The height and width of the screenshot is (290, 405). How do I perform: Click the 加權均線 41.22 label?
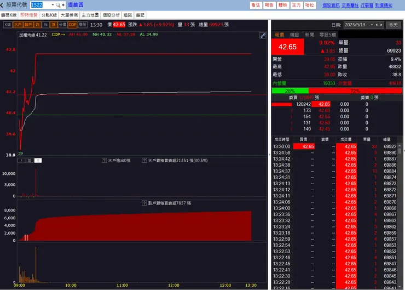click(33, 35)
